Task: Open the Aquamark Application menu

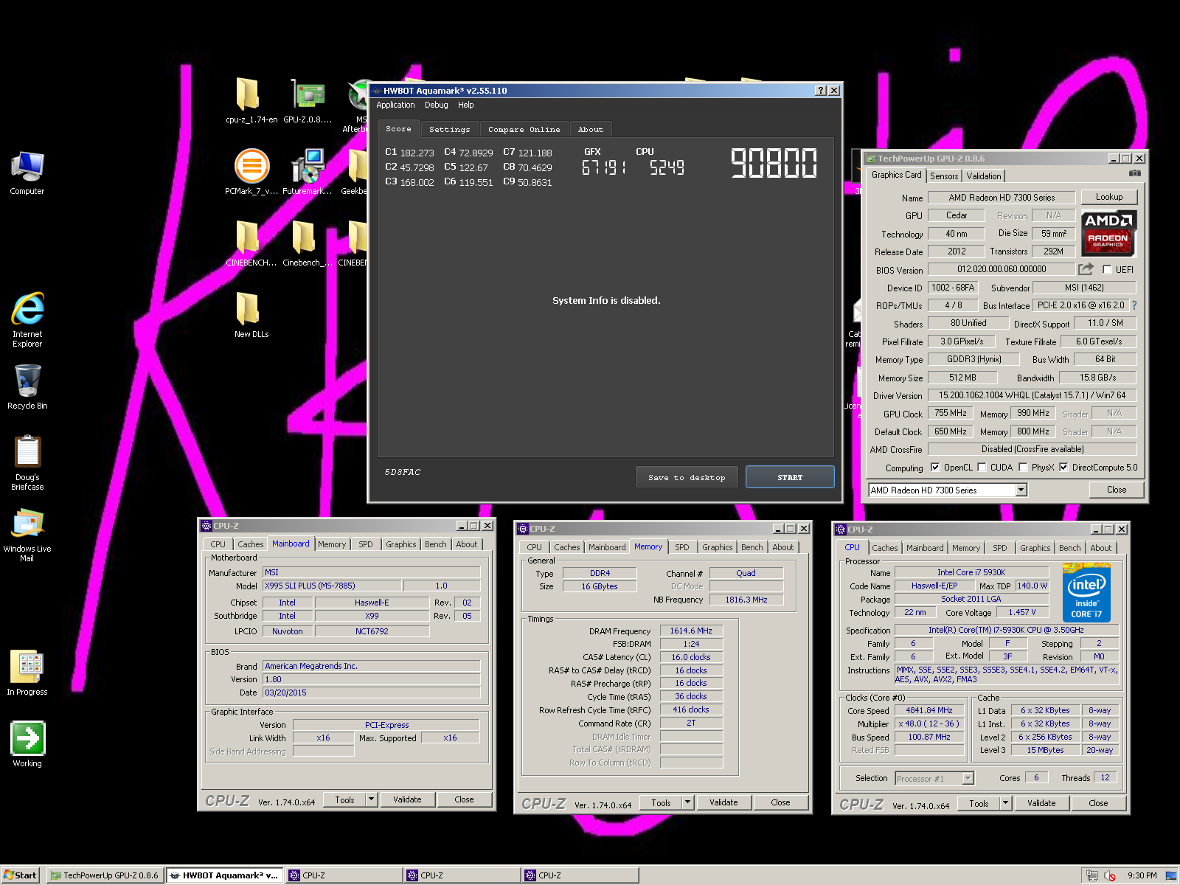Action: pyautogui.click(x=396, y=105)
